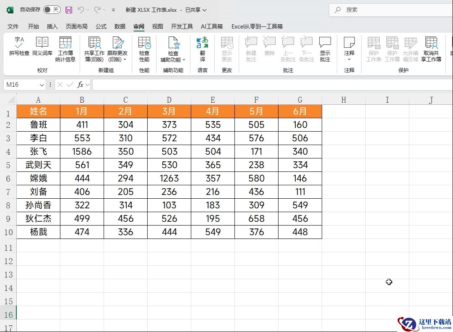Select column H header
The width and height of the screenshot is (453, 332).
click(344, 100)
